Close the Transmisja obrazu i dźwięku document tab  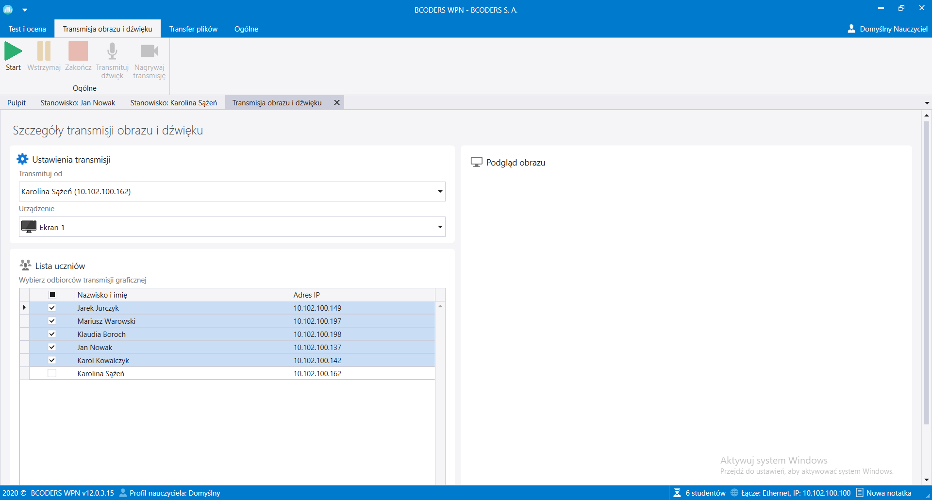336,102
